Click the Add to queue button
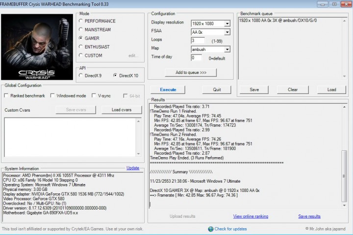The width and height of the screenshot is (353, 235). coord(191,72)
